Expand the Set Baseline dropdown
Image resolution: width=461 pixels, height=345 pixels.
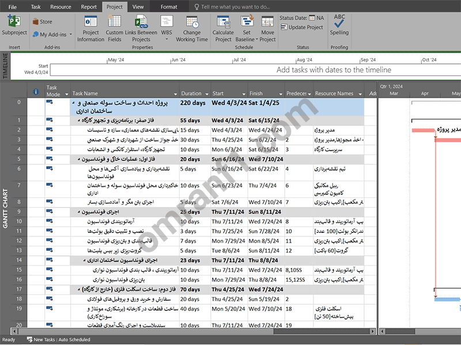tap(247, 39)
